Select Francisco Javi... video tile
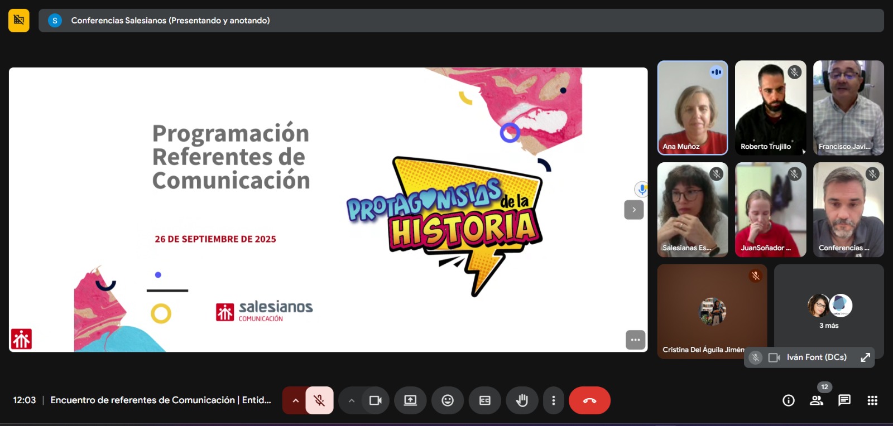 point(848,108)
